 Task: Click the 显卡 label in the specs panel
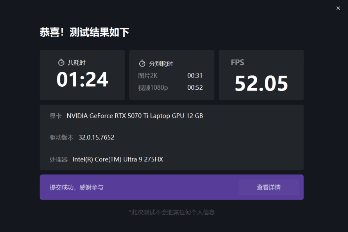(55, 116)
